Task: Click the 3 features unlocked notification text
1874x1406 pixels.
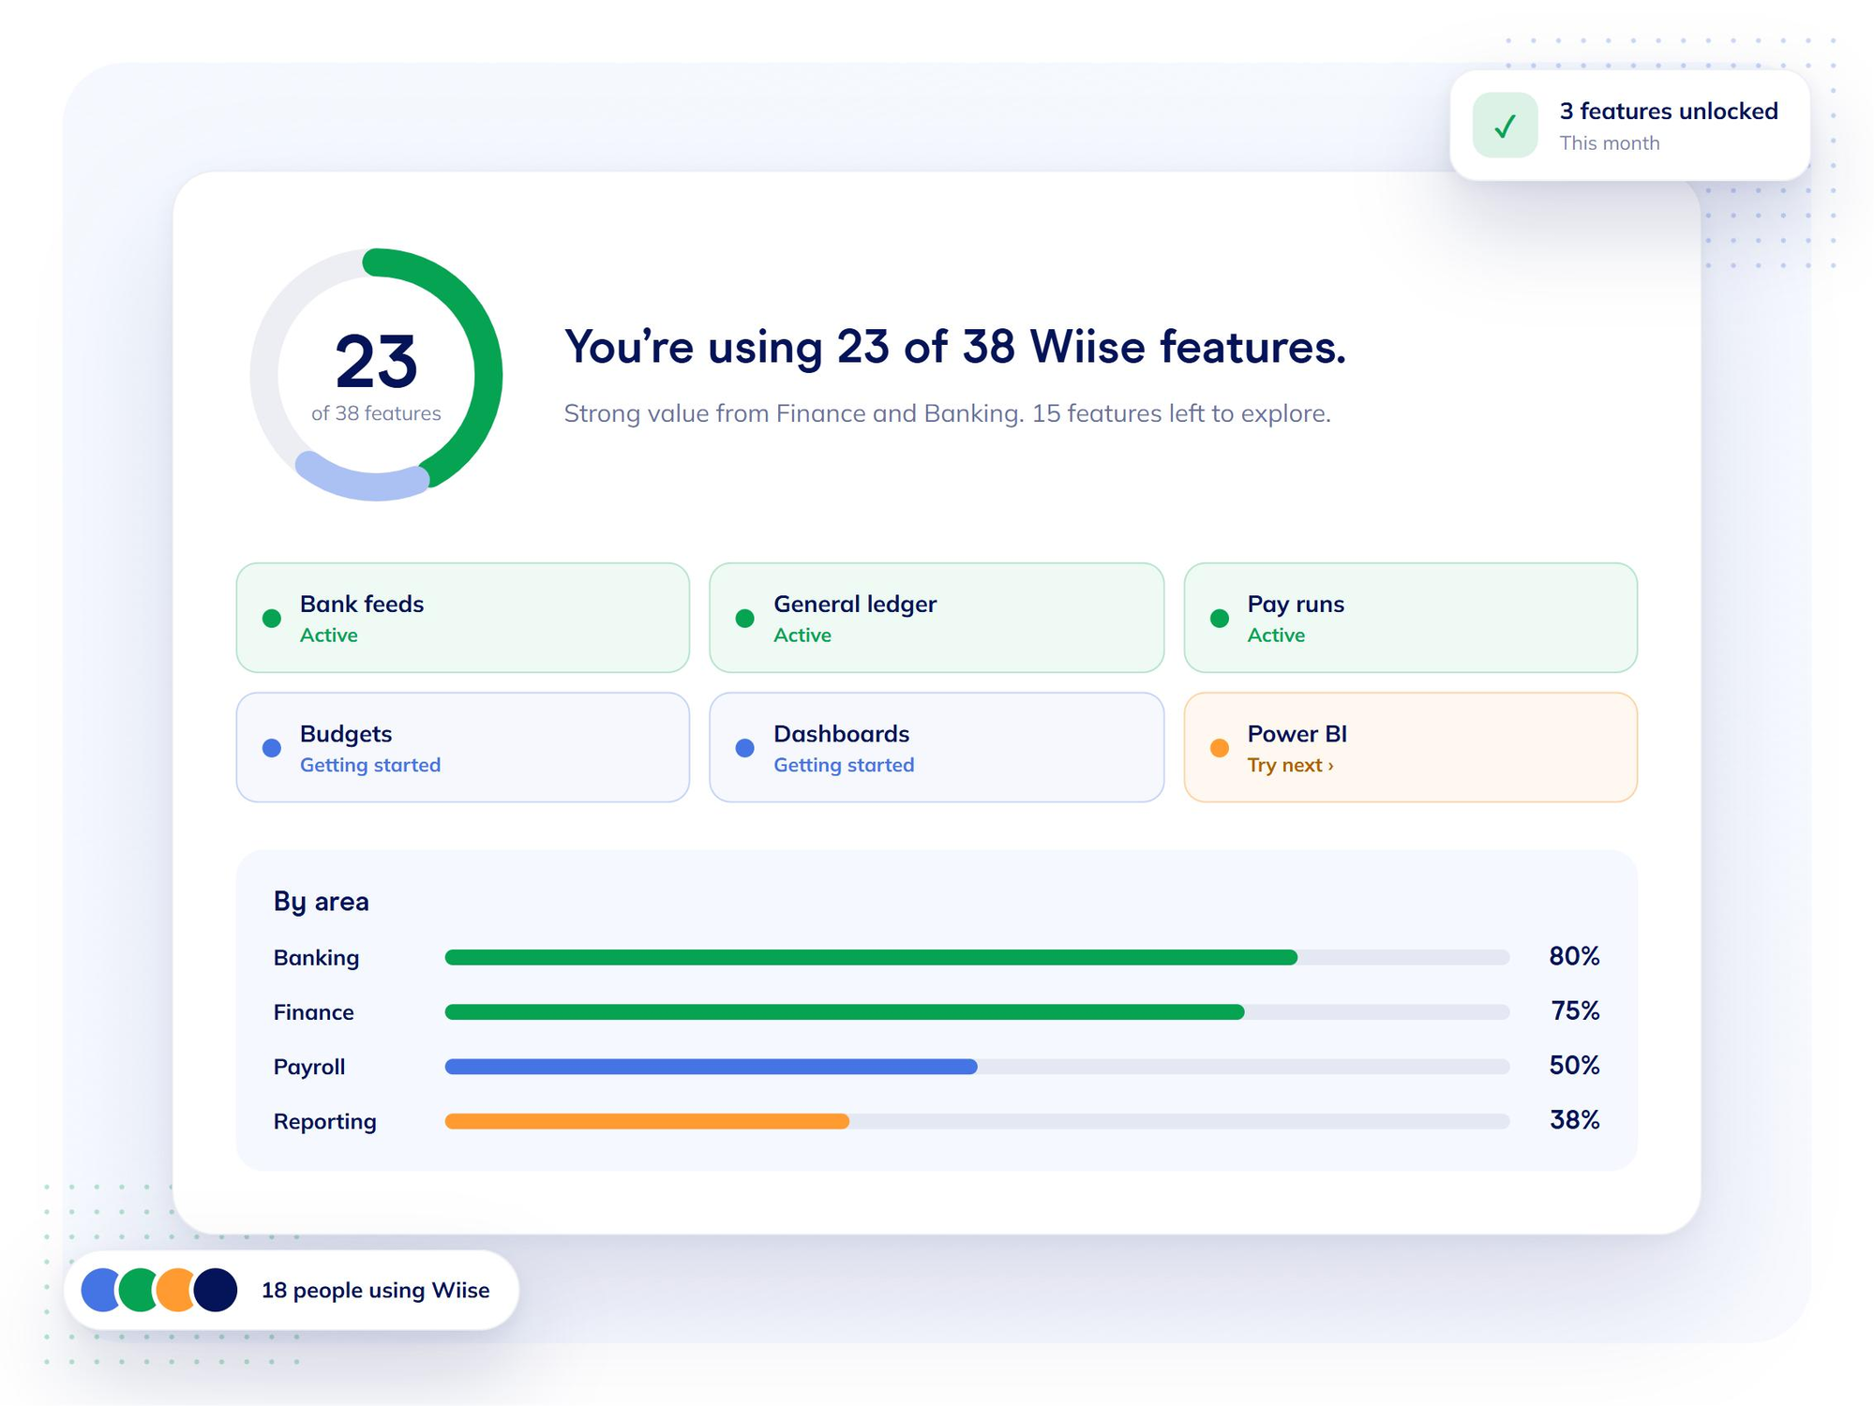Action: [1669, 111]
